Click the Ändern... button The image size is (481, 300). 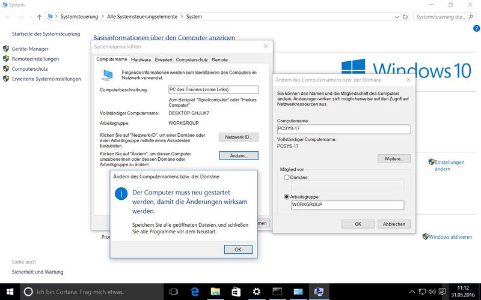tap(239, 156)
